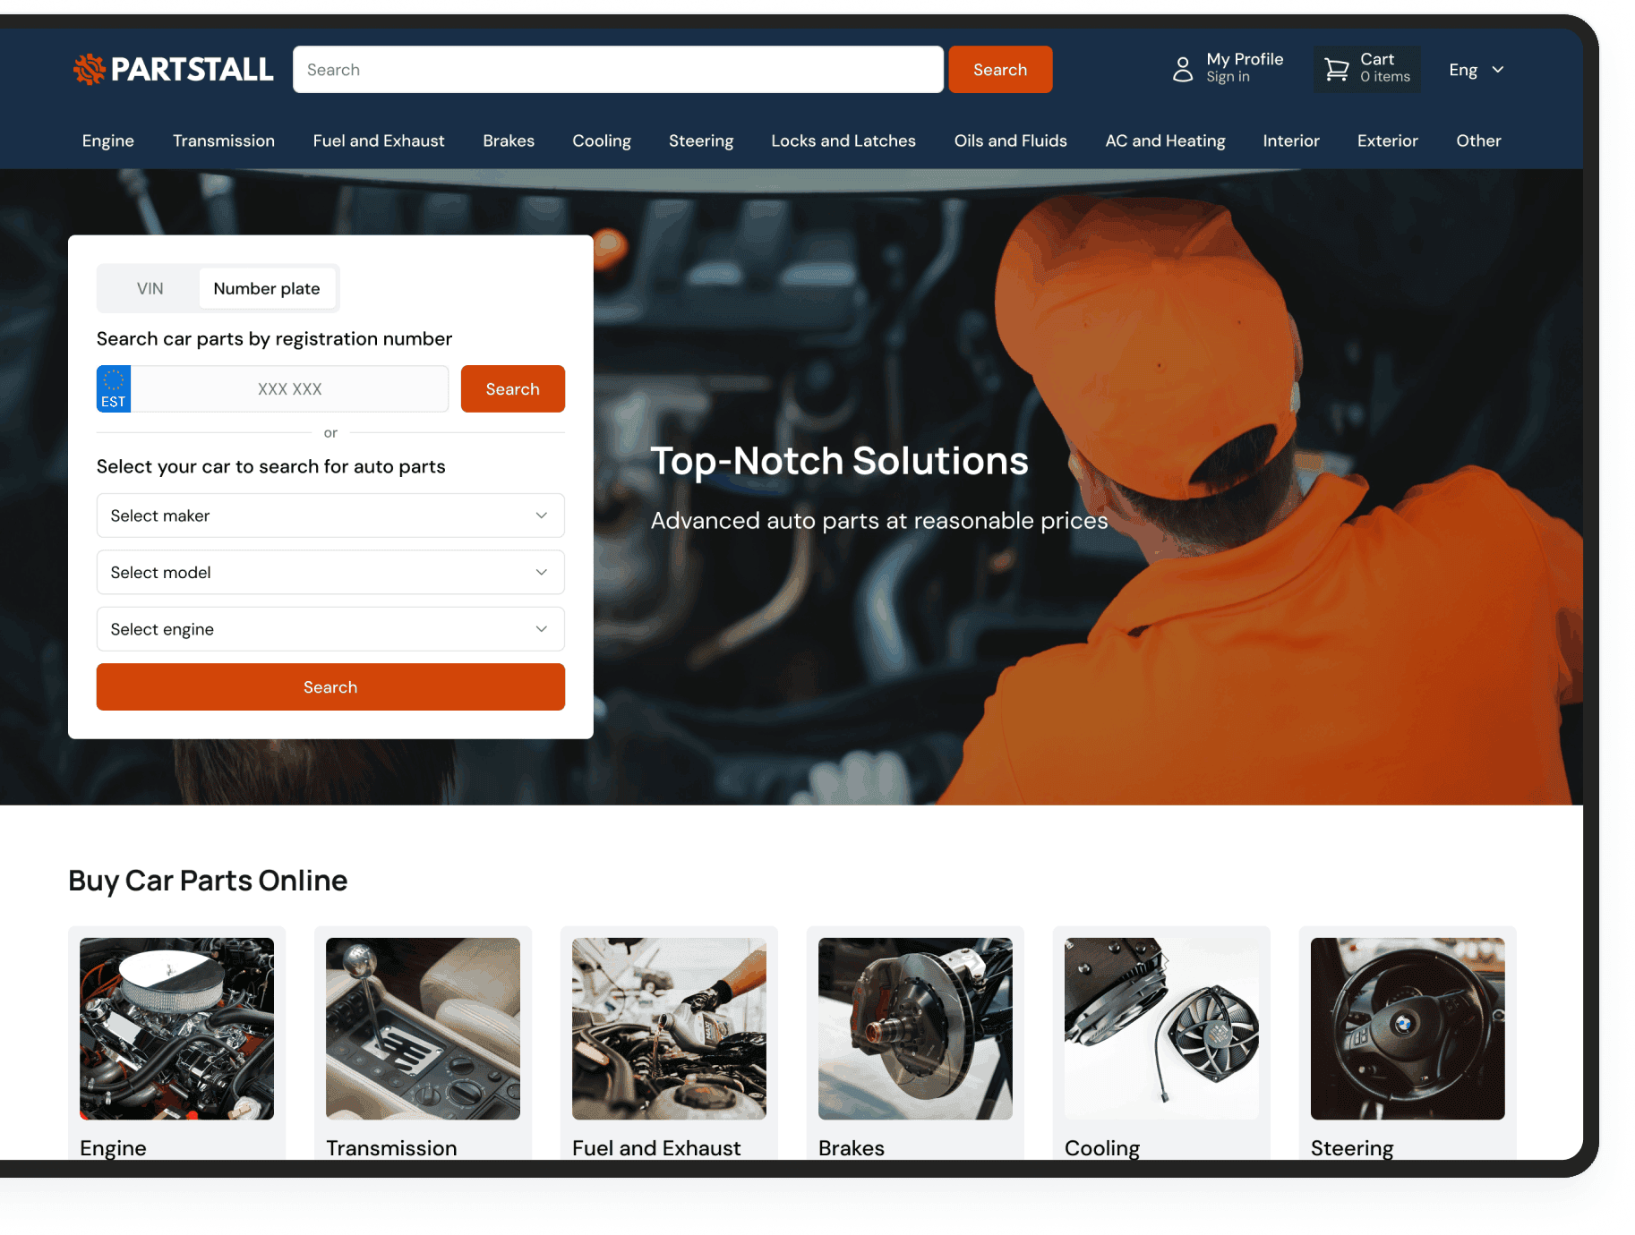Click Search next to registration number field

pyautogui.click(x=513, y=388)
